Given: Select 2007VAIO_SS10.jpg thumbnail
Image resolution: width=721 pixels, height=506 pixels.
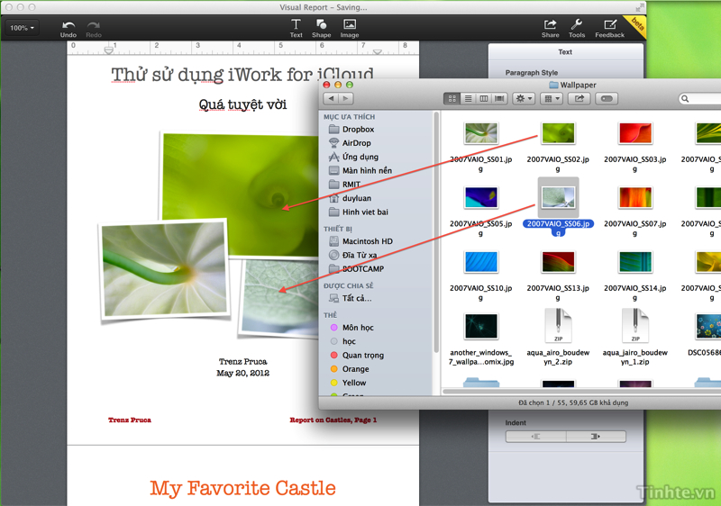Looking at the screenshot, I should tap(481, 262).
